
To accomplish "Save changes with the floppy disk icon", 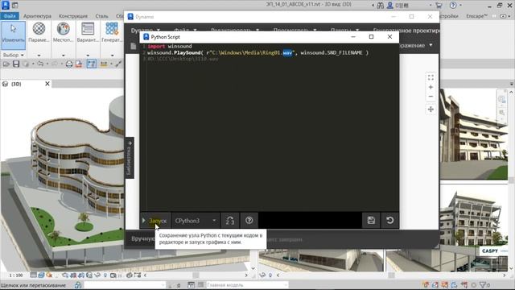I will click(x=371, y=220).
